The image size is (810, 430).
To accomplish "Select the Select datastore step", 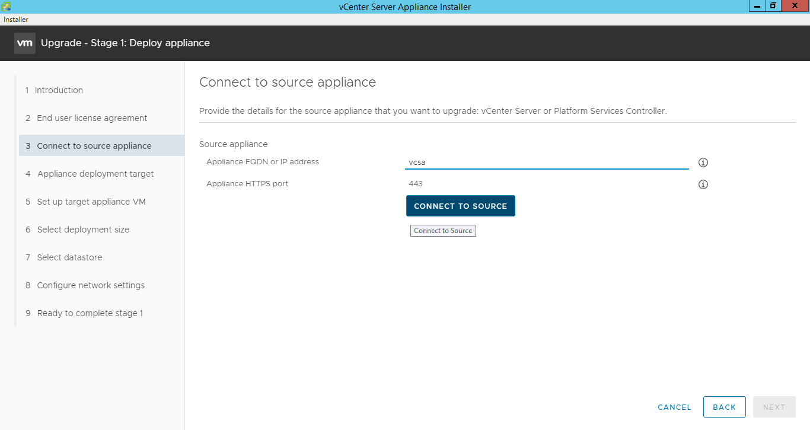I will tap(69, 257).
